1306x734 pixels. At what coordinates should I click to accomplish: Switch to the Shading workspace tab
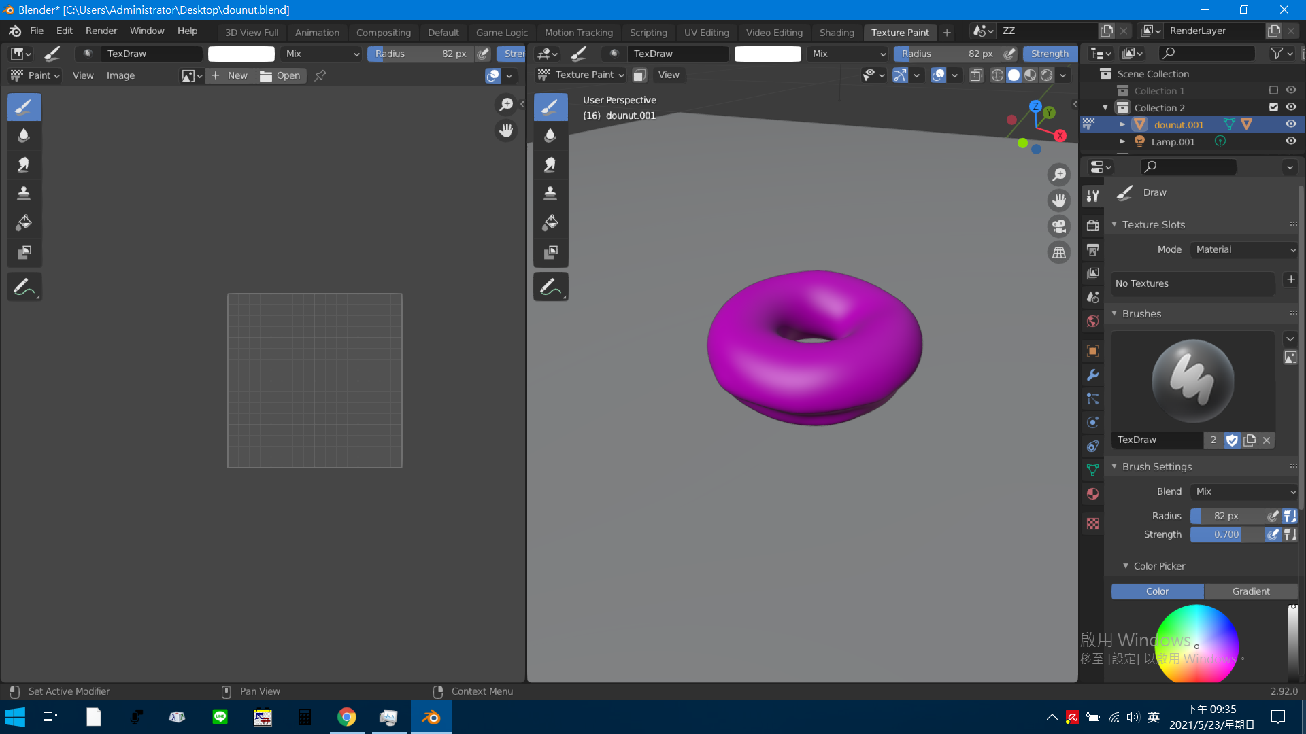(x=837, y=33)
